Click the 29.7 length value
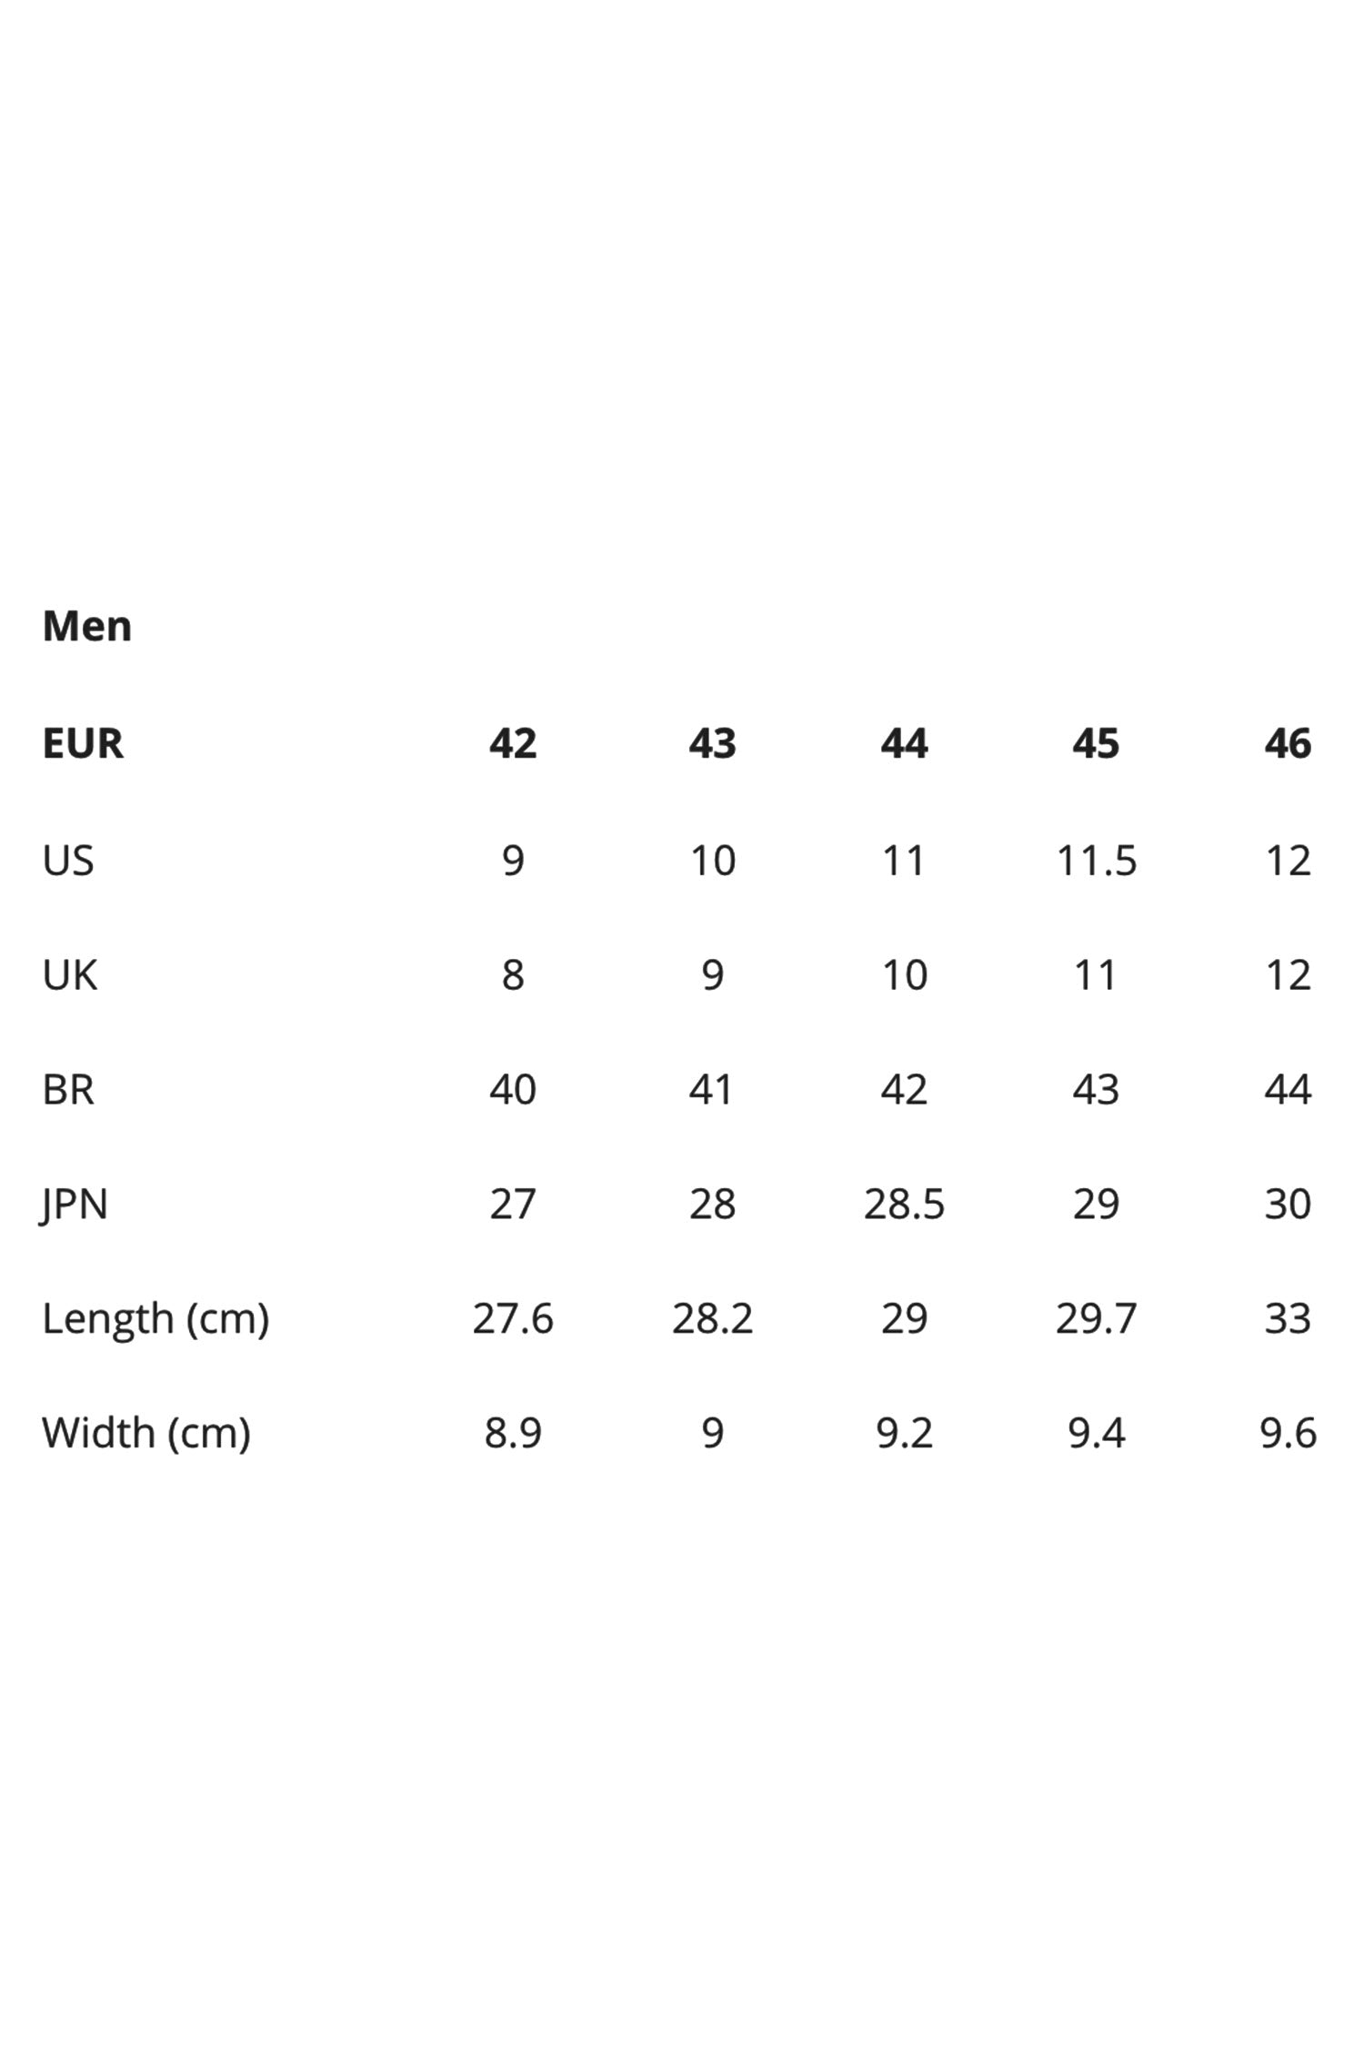The image size is (1364, 2047). [x=1096, y=1318]
